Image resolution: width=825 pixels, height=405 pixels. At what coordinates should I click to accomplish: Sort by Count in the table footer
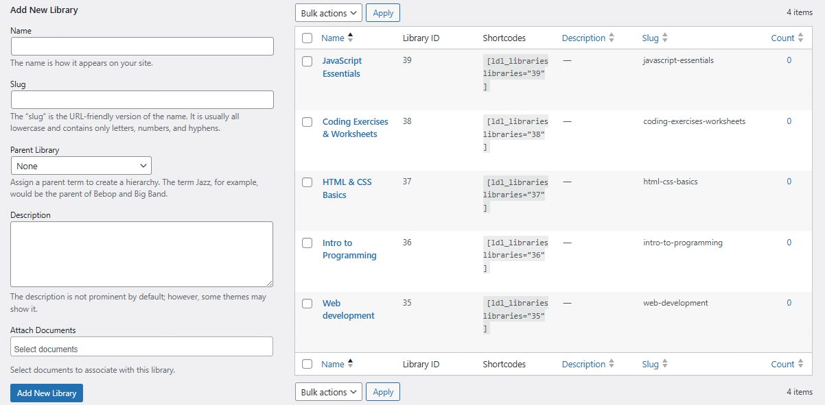[x=787, y=365]
